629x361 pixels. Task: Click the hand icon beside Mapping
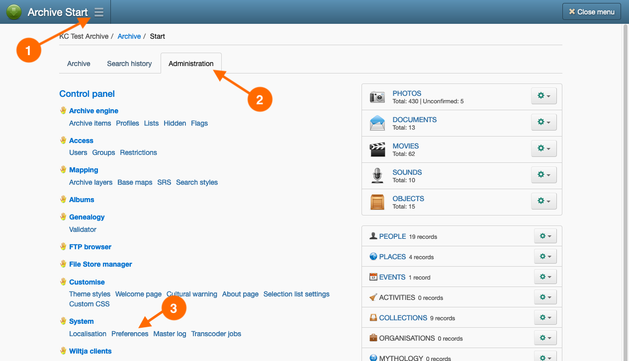[x=63, y=169]
